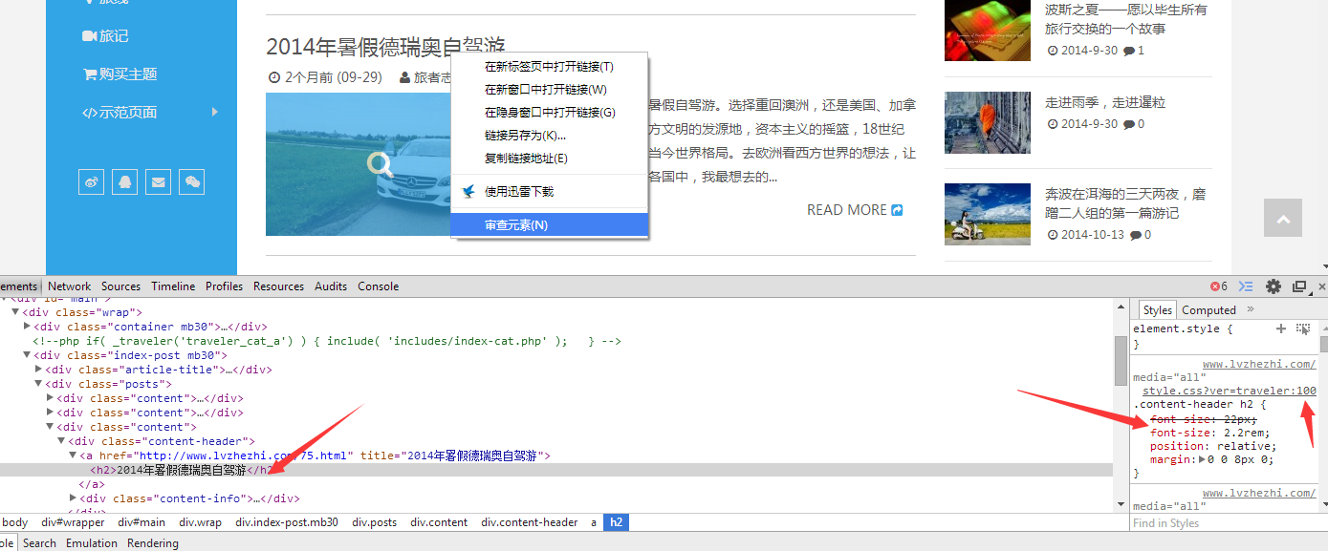Expand the margin shorthand triangle in Styles
Screen dimensions: 1328x551
pyautogui.click(x=1203, y=459)
